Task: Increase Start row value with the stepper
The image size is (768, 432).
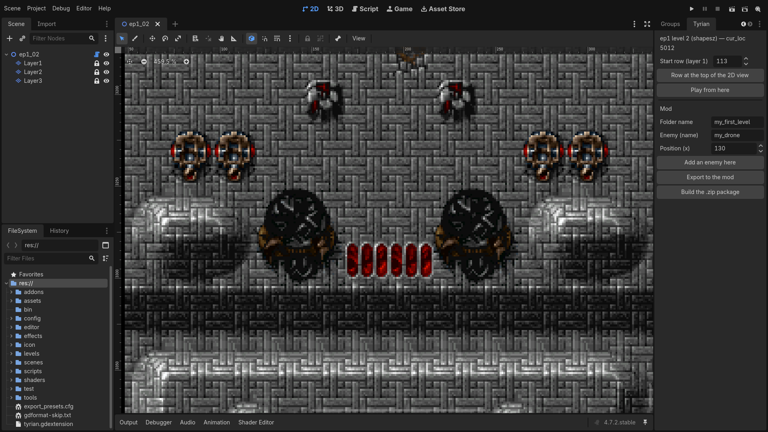Action: pyautogui.click(x=746, y=59)
